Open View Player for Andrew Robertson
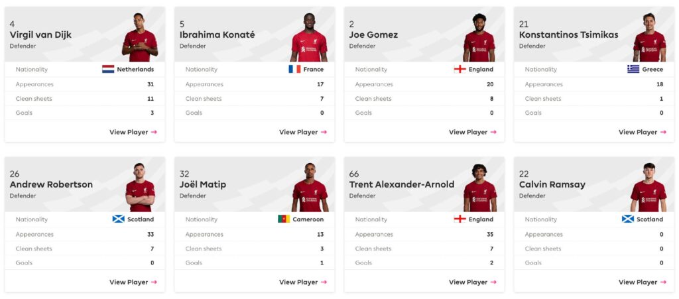Viewport: 679px width, 299px height. [x=133, y=282]
